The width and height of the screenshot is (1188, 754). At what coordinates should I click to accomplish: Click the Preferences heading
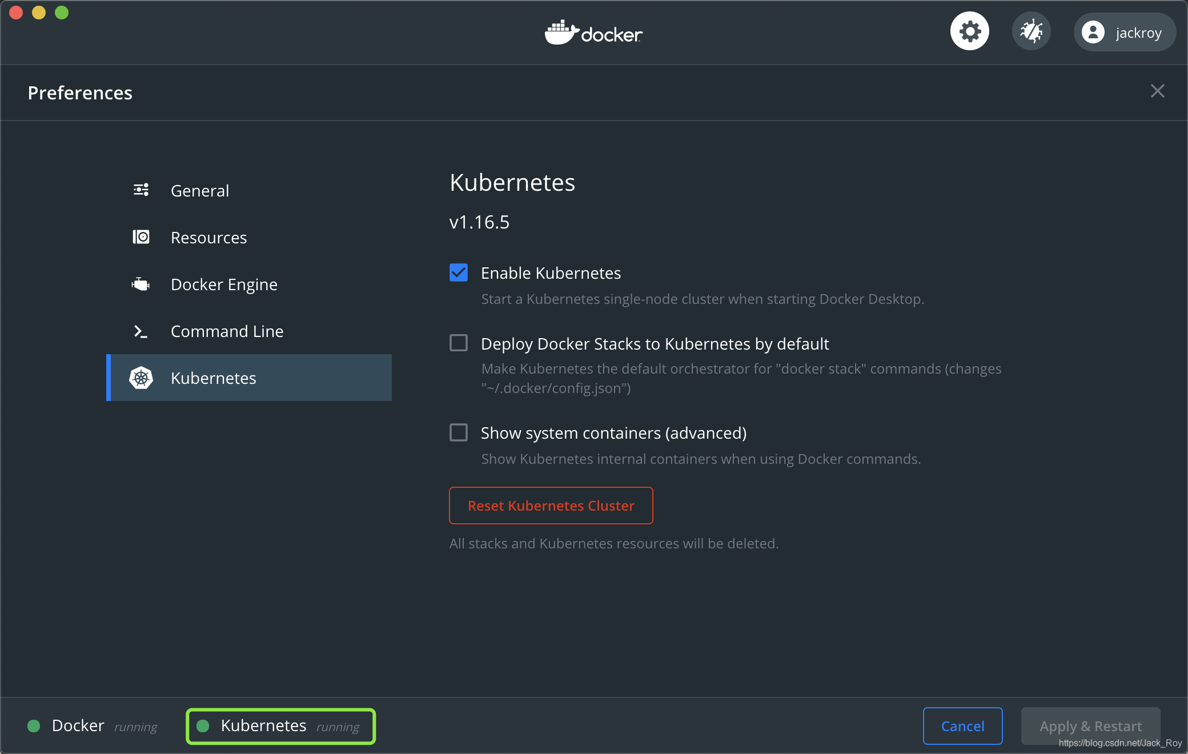(80, 93)
